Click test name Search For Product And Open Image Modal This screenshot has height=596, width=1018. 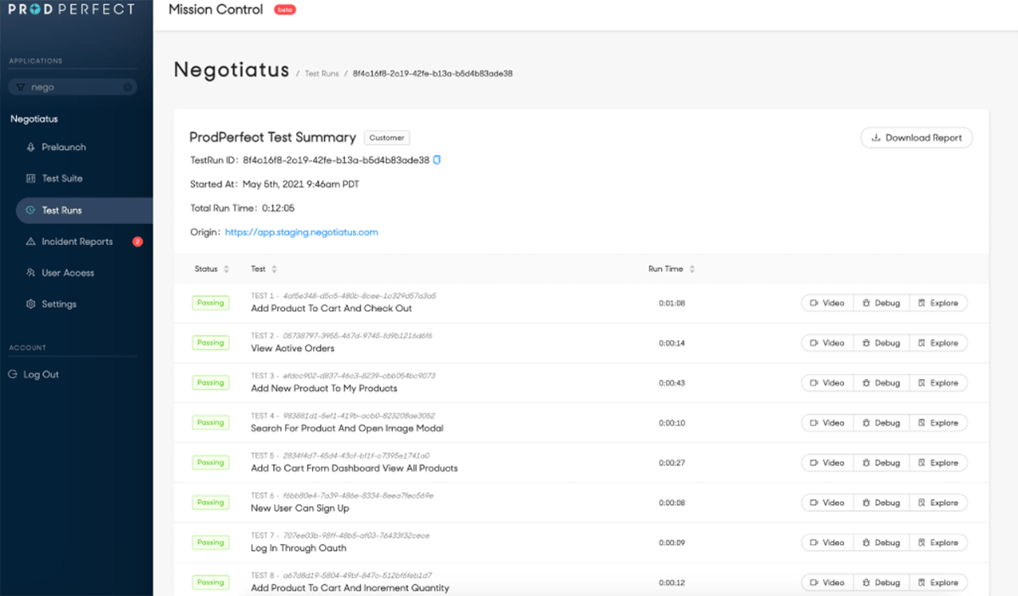coord(347,428)
